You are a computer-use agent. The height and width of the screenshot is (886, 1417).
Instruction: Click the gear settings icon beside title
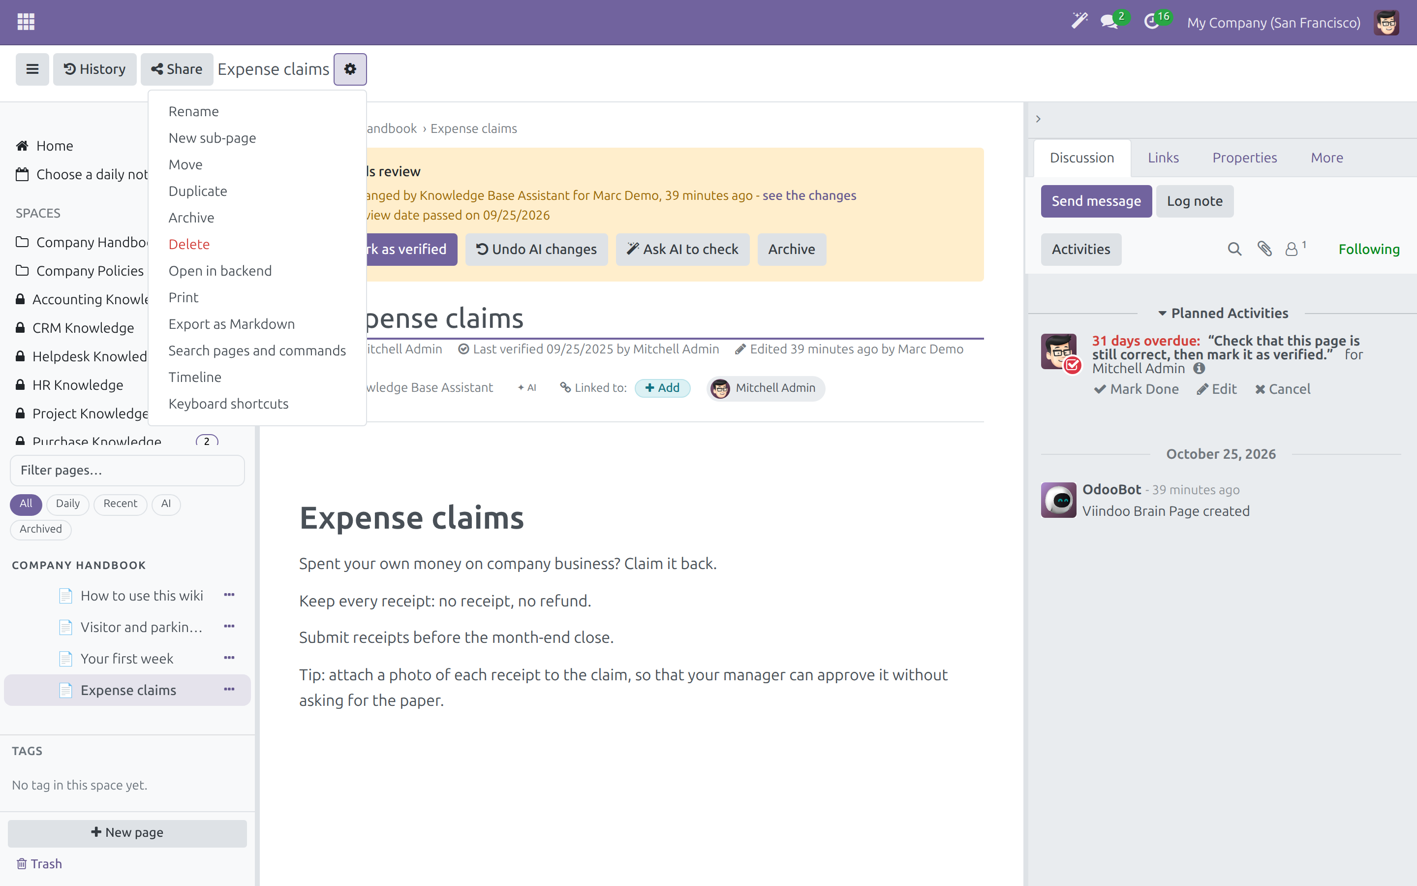click(350, 69)
